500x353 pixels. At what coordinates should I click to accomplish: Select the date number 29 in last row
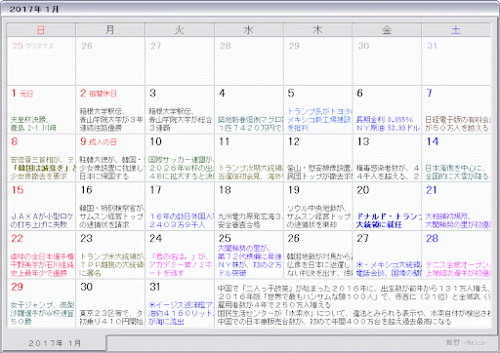tap(18, 287)
